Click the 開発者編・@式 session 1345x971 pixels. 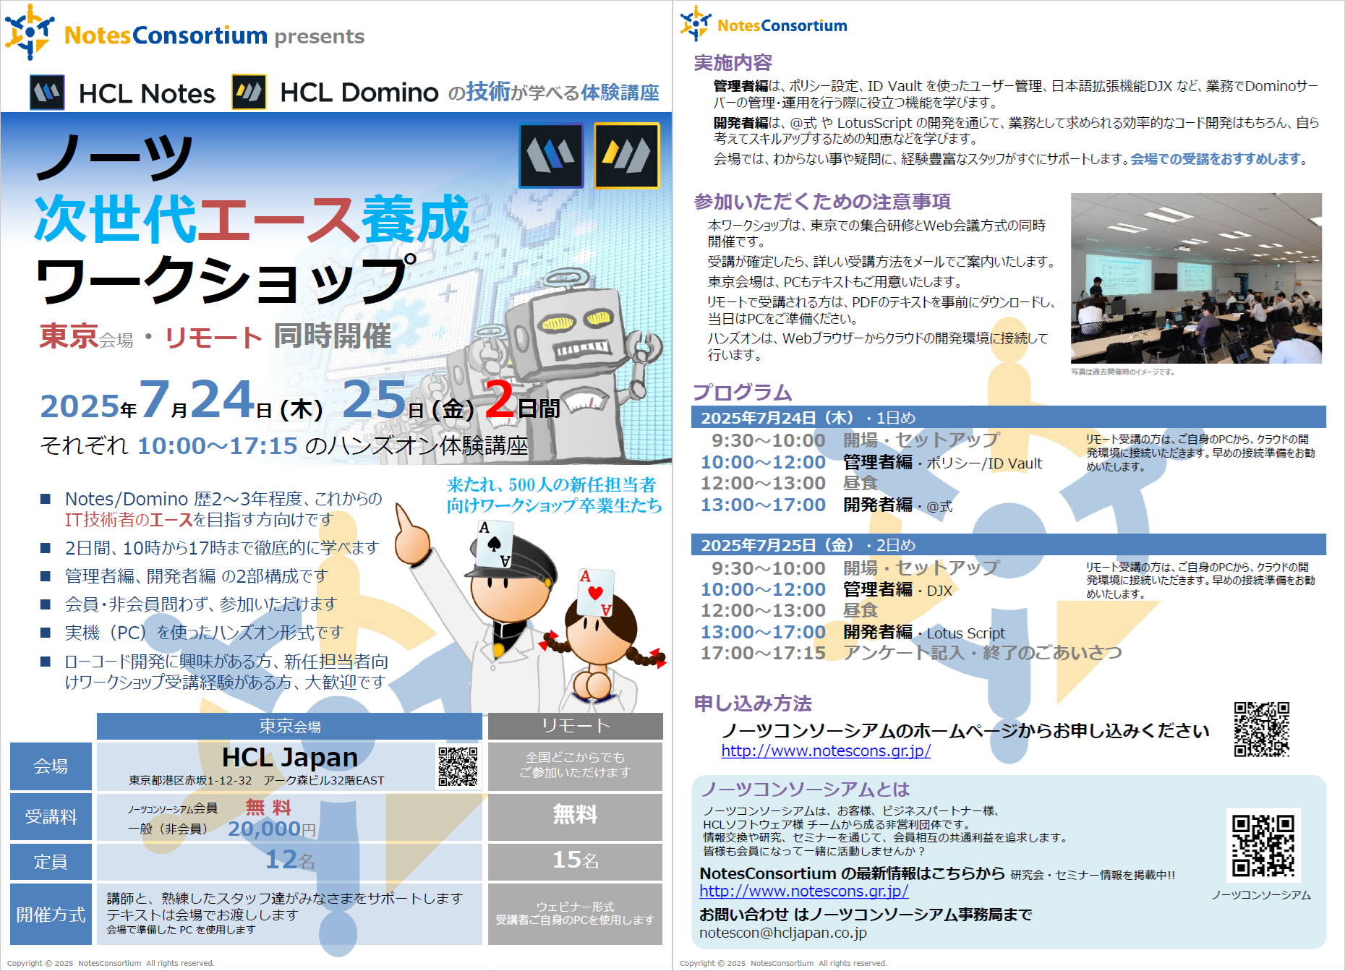pyautogui.click(x=898, y=505)
